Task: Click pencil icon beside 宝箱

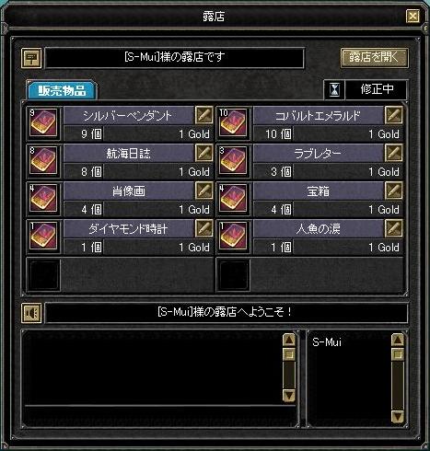Action: pyautogui.click(x=394, y=191)
